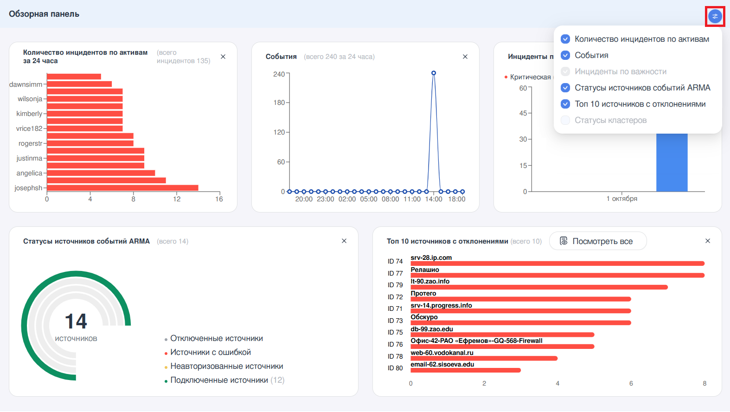Close the Топ 10 источников widget

coord(708,241)
